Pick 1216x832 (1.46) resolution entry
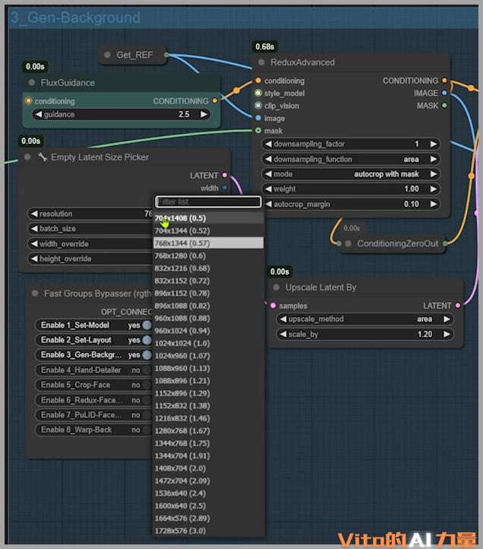The height and width of the screenshot is (549, 483). pyautogui.click(x=208, y=418)
